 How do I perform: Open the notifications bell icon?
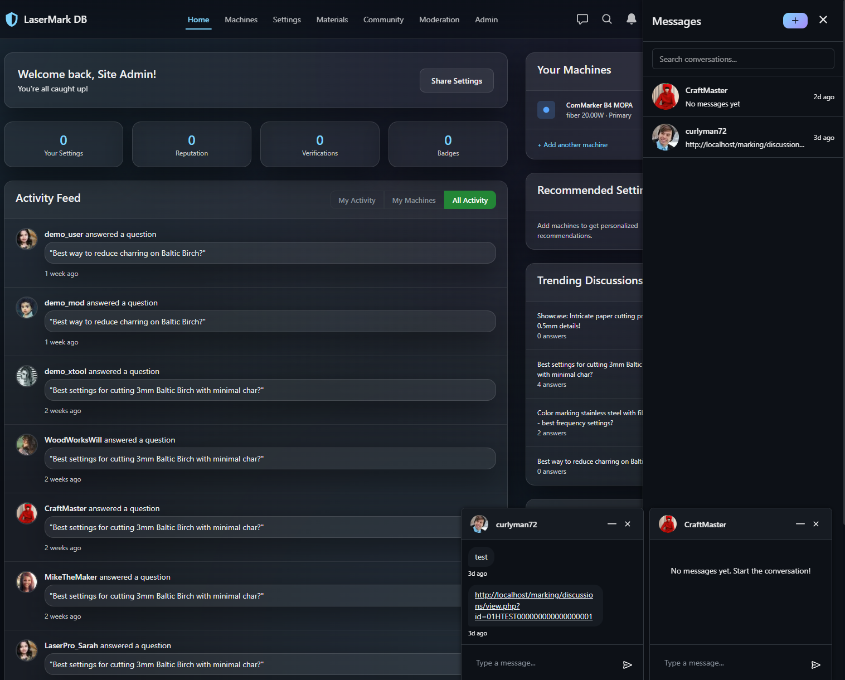pyautogui.click(x=631, y=19)
